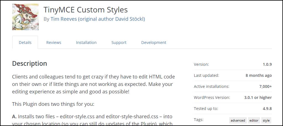Click the 'Active installations:' label

(211, 86)
